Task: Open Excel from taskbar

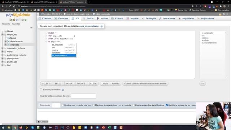Action: click(109, 127)
